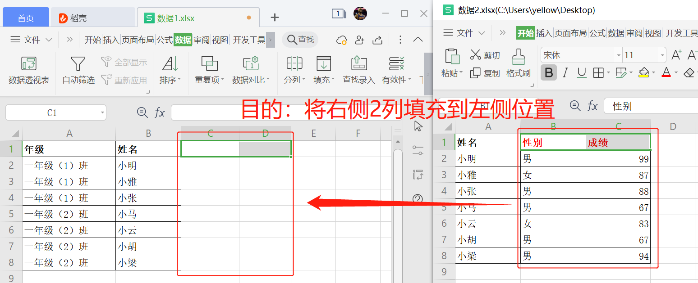Screen dimensions: 698x283
Task: Click 剪切 scissors in the 数据2 ribbon
Action: (x=485, y=55)
